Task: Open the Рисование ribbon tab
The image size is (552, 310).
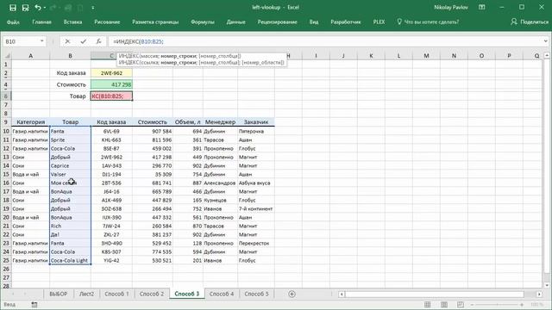Action: [107, 22]
